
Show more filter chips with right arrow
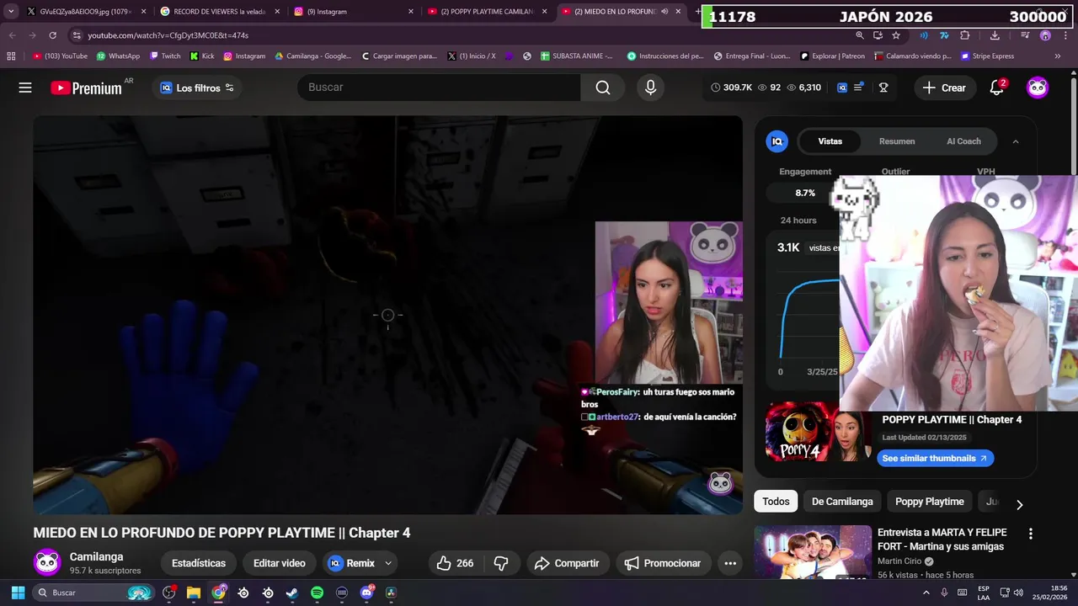point(1019,504)
